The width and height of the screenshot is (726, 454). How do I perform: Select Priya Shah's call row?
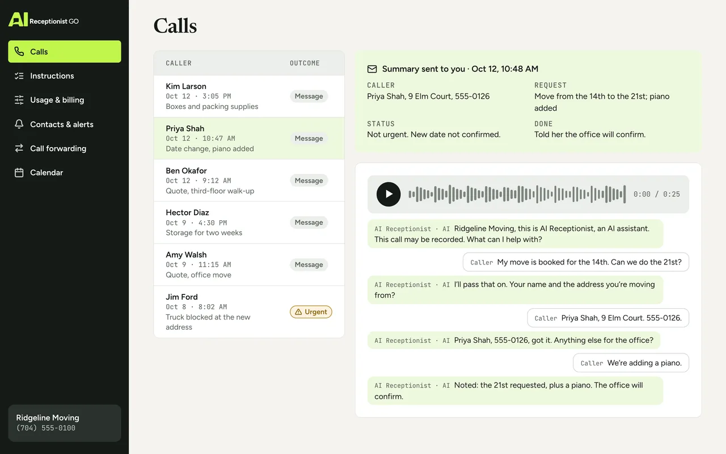click(249, 138)
